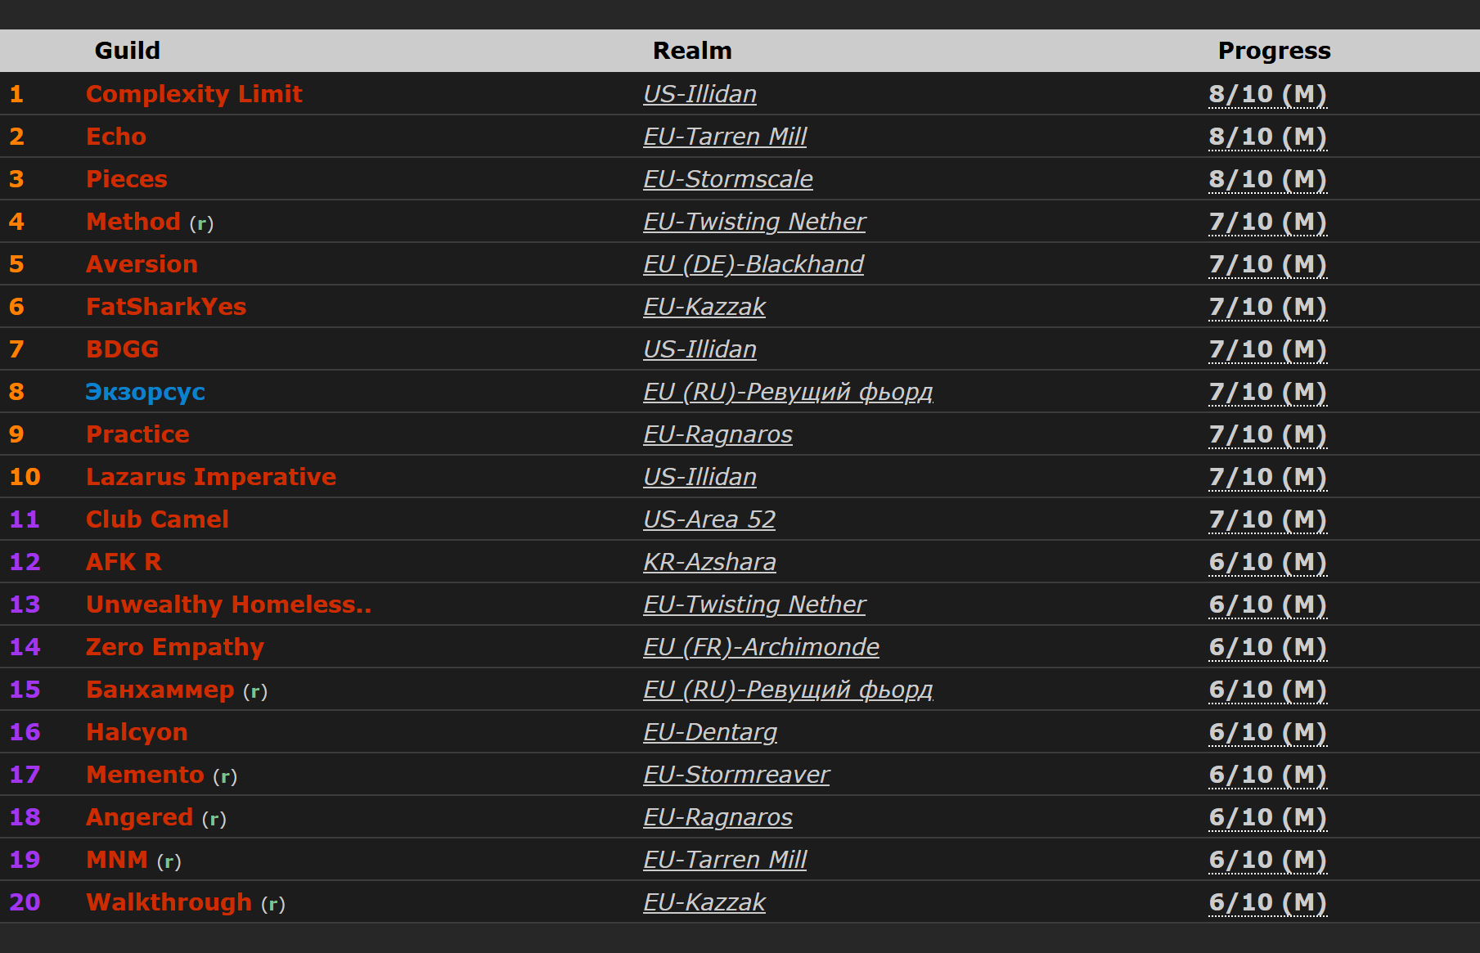This screenshot has width=1480, height=953.
Task: View Pieces' 8/10 (M) progress
Action: point(1267,179)
